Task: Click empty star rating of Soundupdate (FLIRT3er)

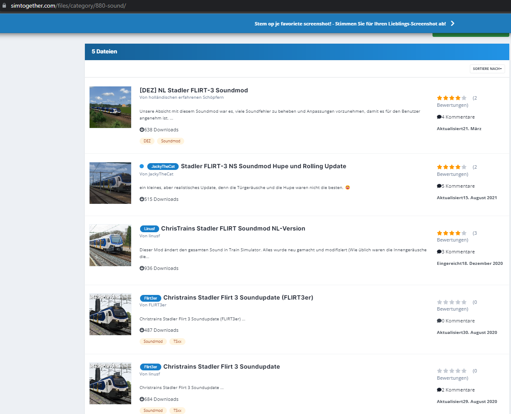Action: pos(452,302)
